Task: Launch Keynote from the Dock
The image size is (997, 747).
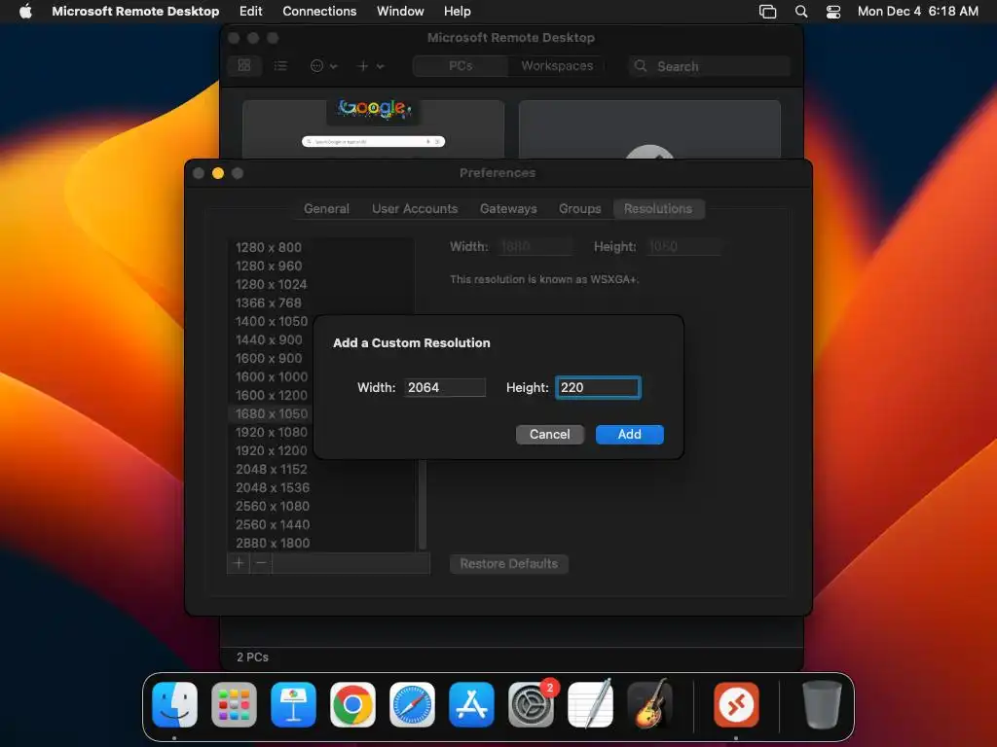Action: [x=293, y=704]
